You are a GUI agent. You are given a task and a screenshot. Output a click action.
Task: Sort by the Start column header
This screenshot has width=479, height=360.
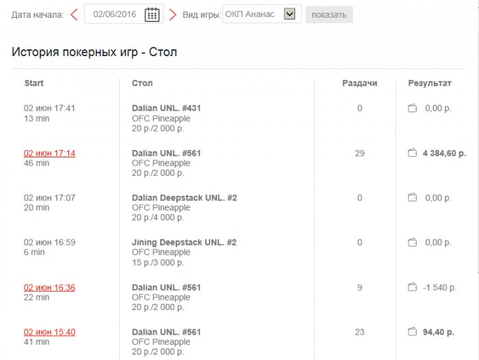[34, 83]
